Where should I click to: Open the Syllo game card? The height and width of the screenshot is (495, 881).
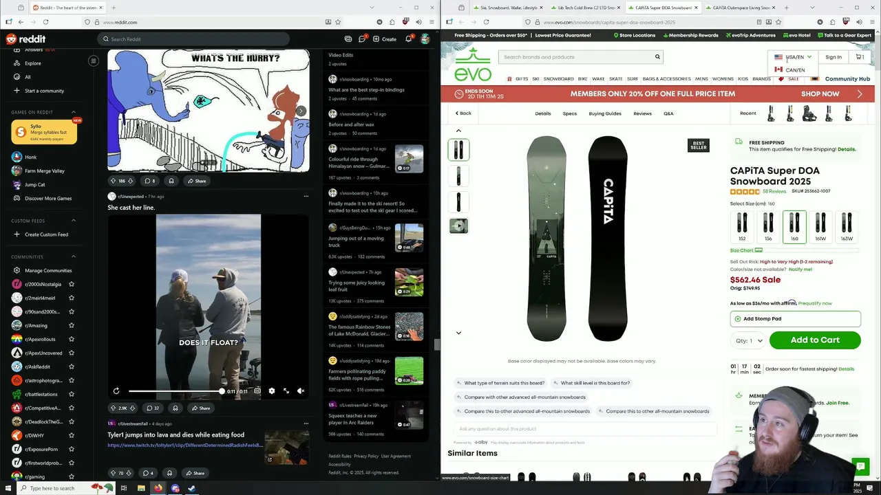[x=44, y=131]
